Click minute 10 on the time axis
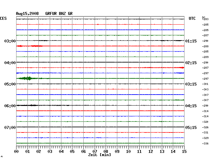The height and width of the screenshot is (160, 210). coord(128,152)
